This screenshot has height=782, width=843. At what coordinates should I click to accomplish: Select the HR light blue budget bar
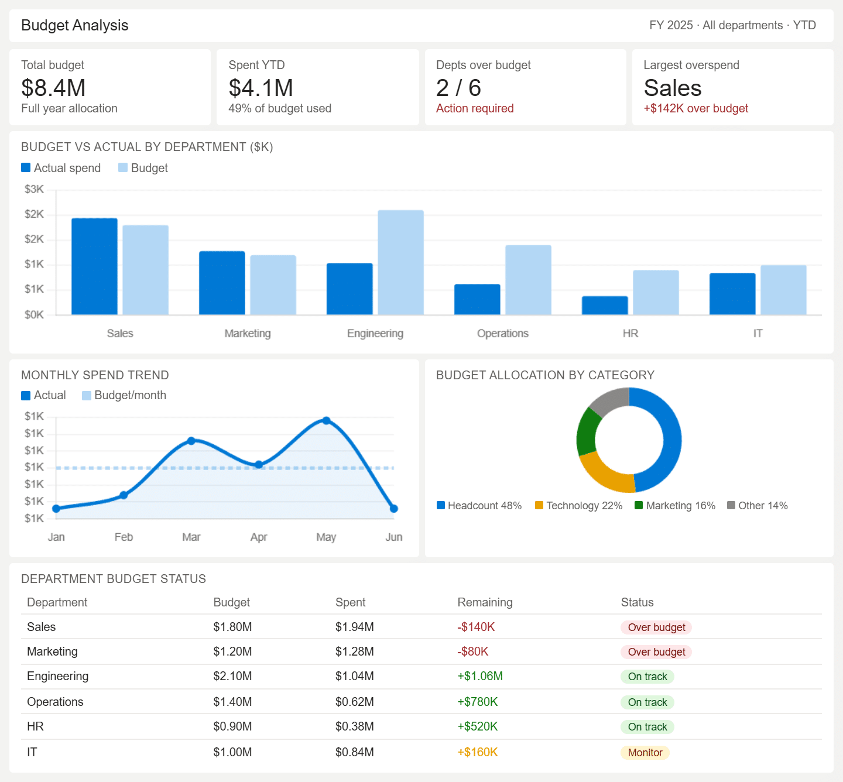[x=656, y=293]
